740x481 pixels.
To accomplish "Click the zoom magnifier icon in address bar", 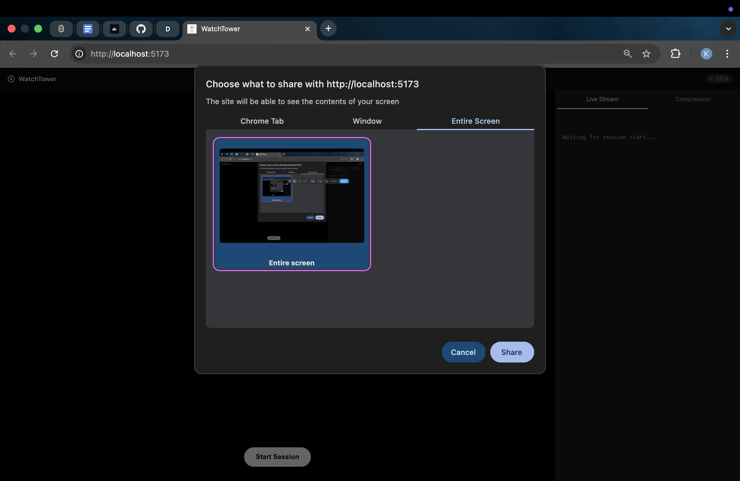I will (628, 54).
